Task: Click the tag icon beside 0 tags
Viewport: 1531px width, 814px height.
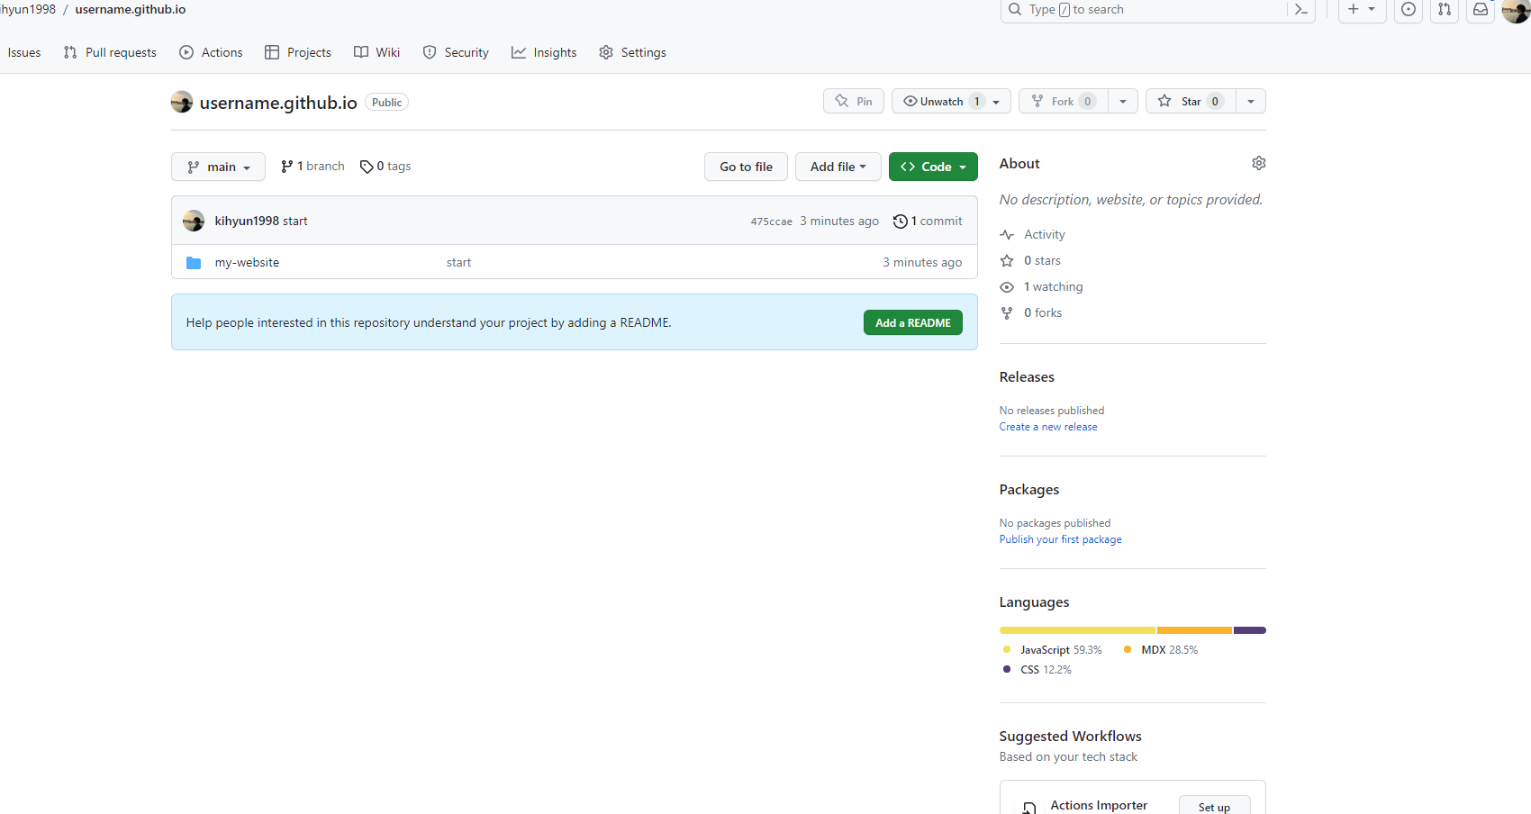Action: 367,167
